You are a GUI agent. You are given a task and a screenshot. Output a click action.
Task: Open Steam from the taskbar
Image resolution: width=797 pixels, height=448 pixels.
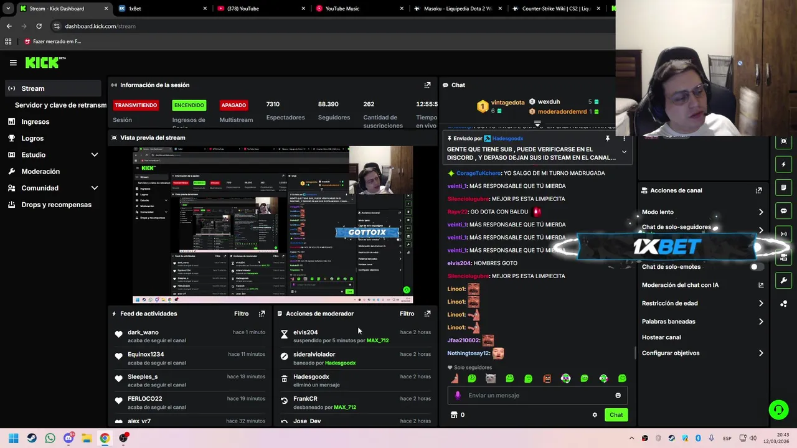click(x=32, y=438)
